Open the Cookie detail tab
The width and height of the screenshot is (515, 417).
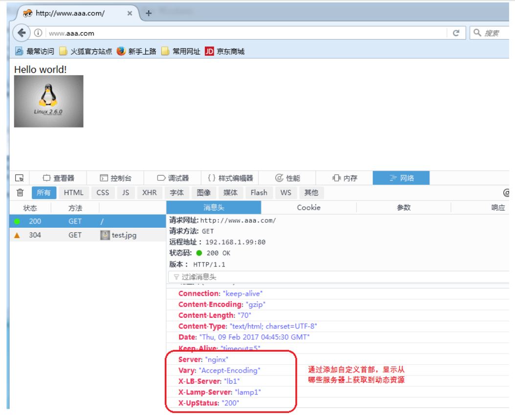[x=309, y=207]
